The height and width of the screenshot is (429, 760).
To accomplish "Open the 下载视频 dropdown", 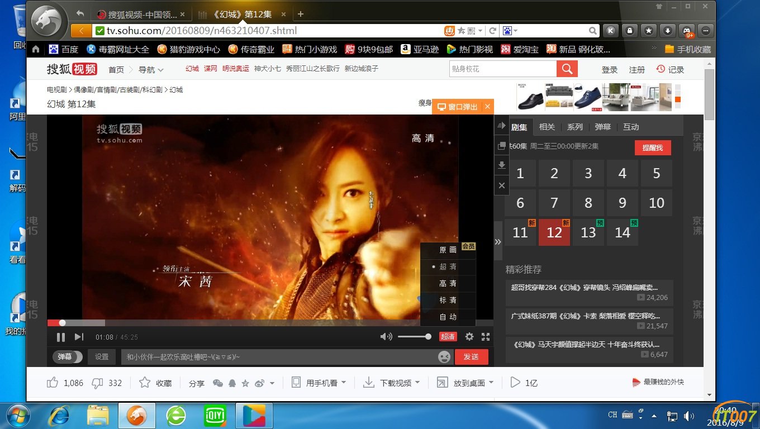I will point(392,383).
